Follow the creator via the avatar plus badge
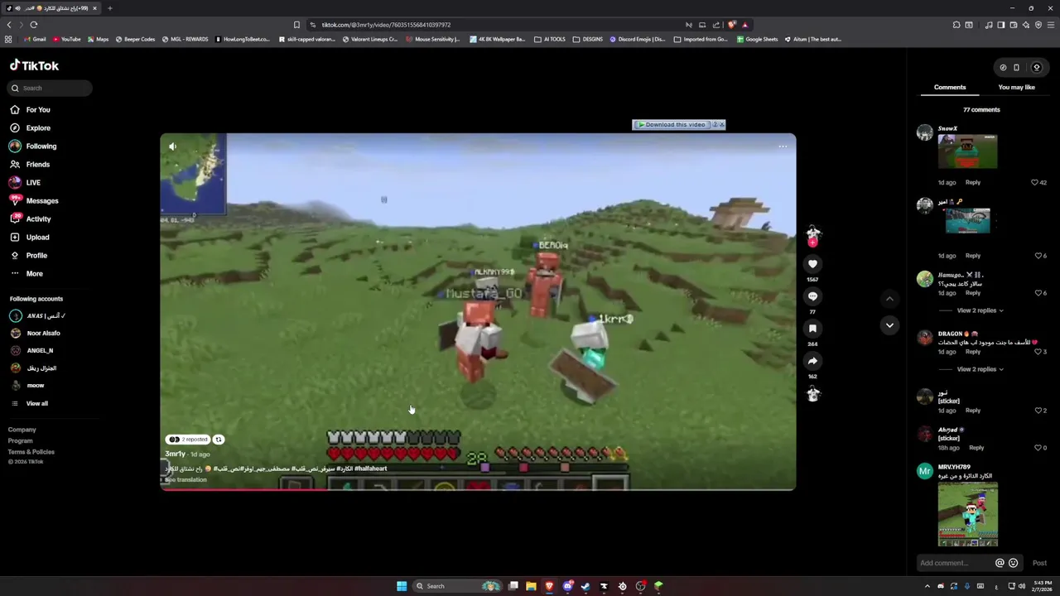The image size is (1060, 596). pyautogui.click(x=812, y=243)
